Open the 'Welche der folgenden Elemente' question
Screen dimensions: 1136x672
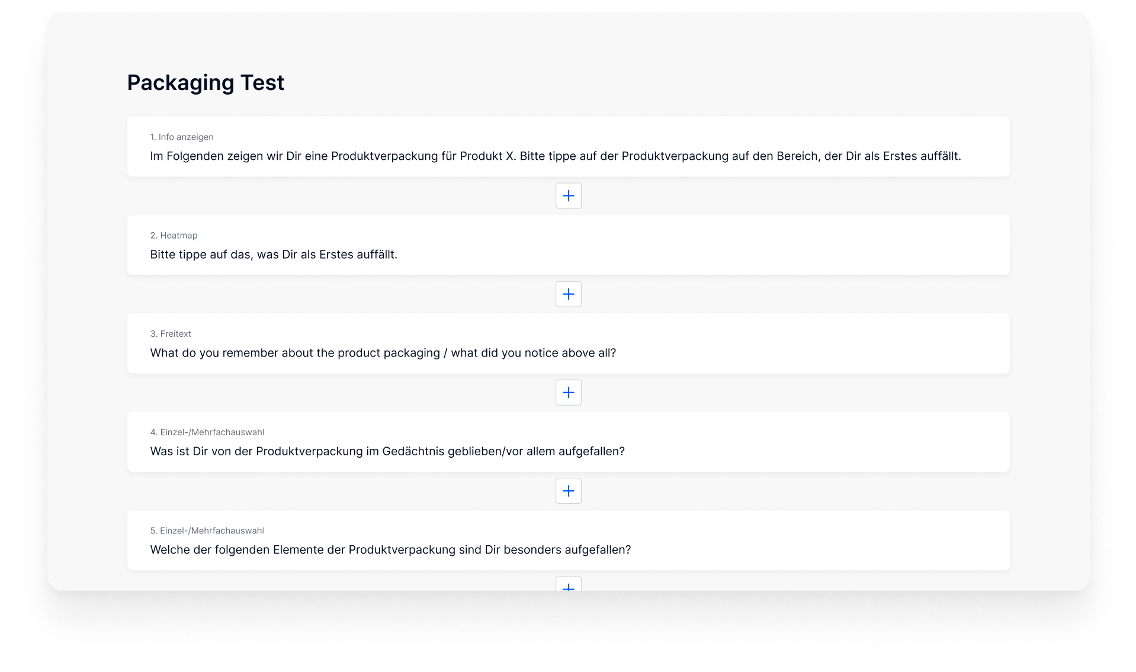click(390, 549)
